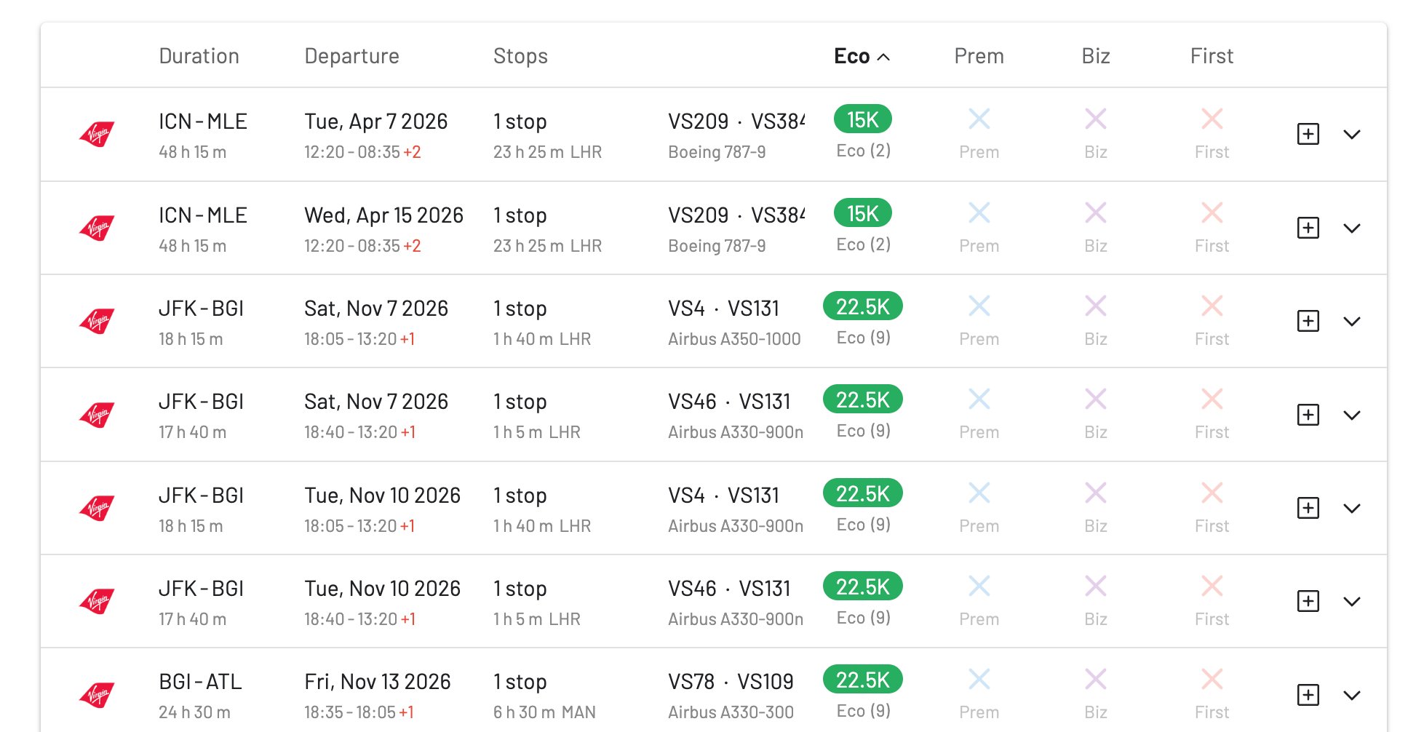Select the 22.5K Eco badge for the Nov 13 flight

pyautogui.click(x=862, y=679)
